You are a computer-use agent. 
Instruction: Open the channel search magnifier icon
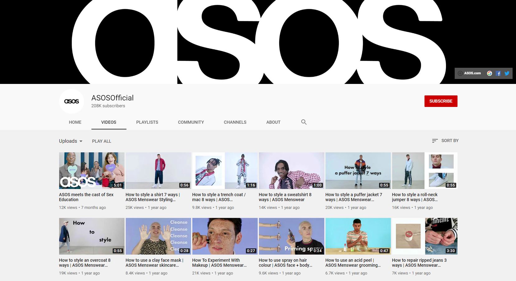point(304,122)
